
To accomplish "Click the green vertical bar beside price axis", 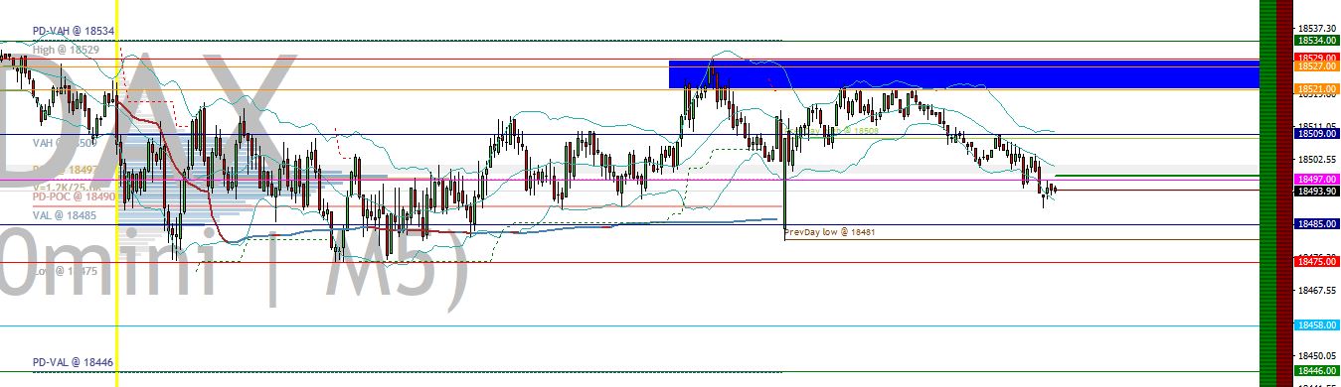I will (1267, 193).
